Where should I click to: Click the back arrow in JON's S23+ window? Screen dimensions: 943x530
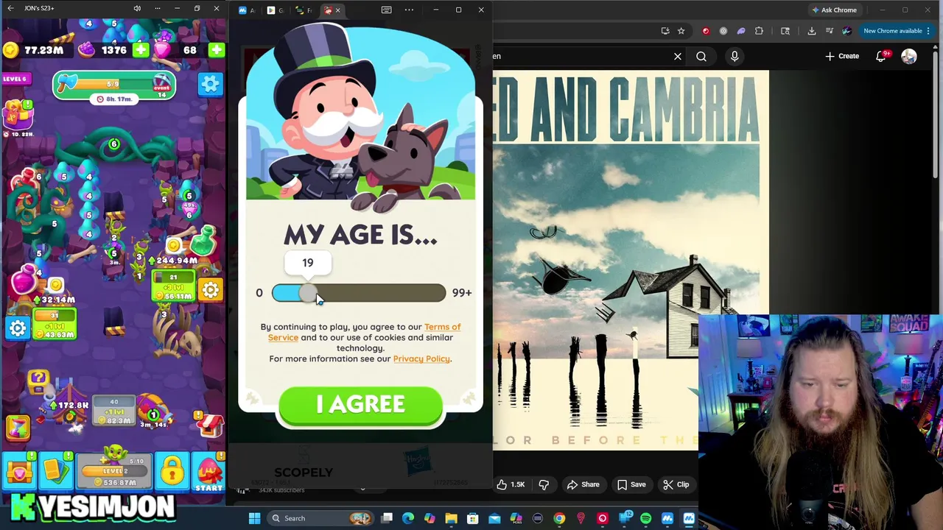pyautogui.click(x=10, y=8)
